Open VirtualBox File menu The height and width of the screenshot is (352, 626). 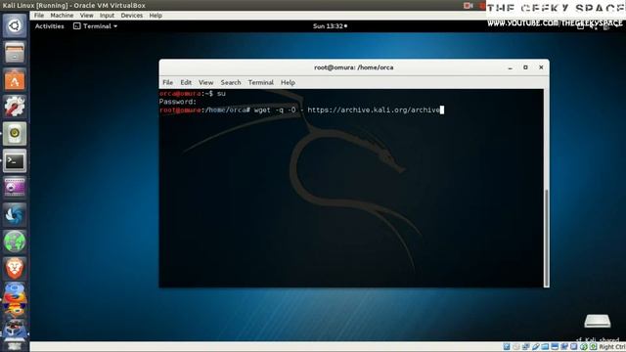pyautogui.click(x=39, y=16)
